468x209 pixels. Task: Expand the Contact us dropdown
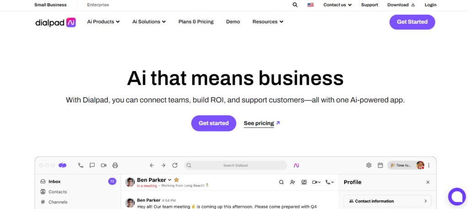pyautogui.click(x=337, y=5)
